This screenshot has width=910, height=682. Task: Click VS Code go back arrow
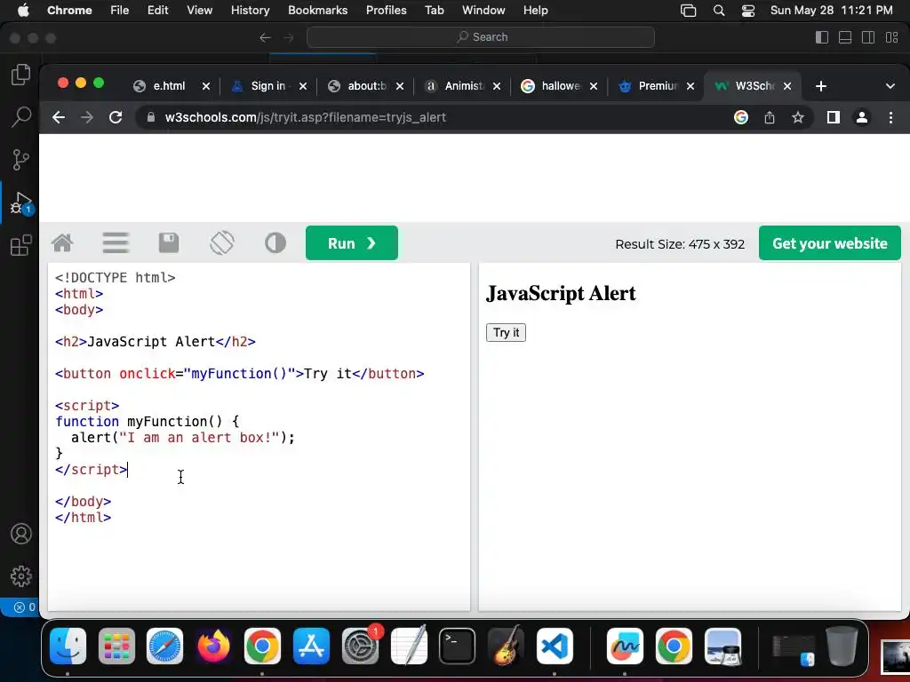(265, 37)
